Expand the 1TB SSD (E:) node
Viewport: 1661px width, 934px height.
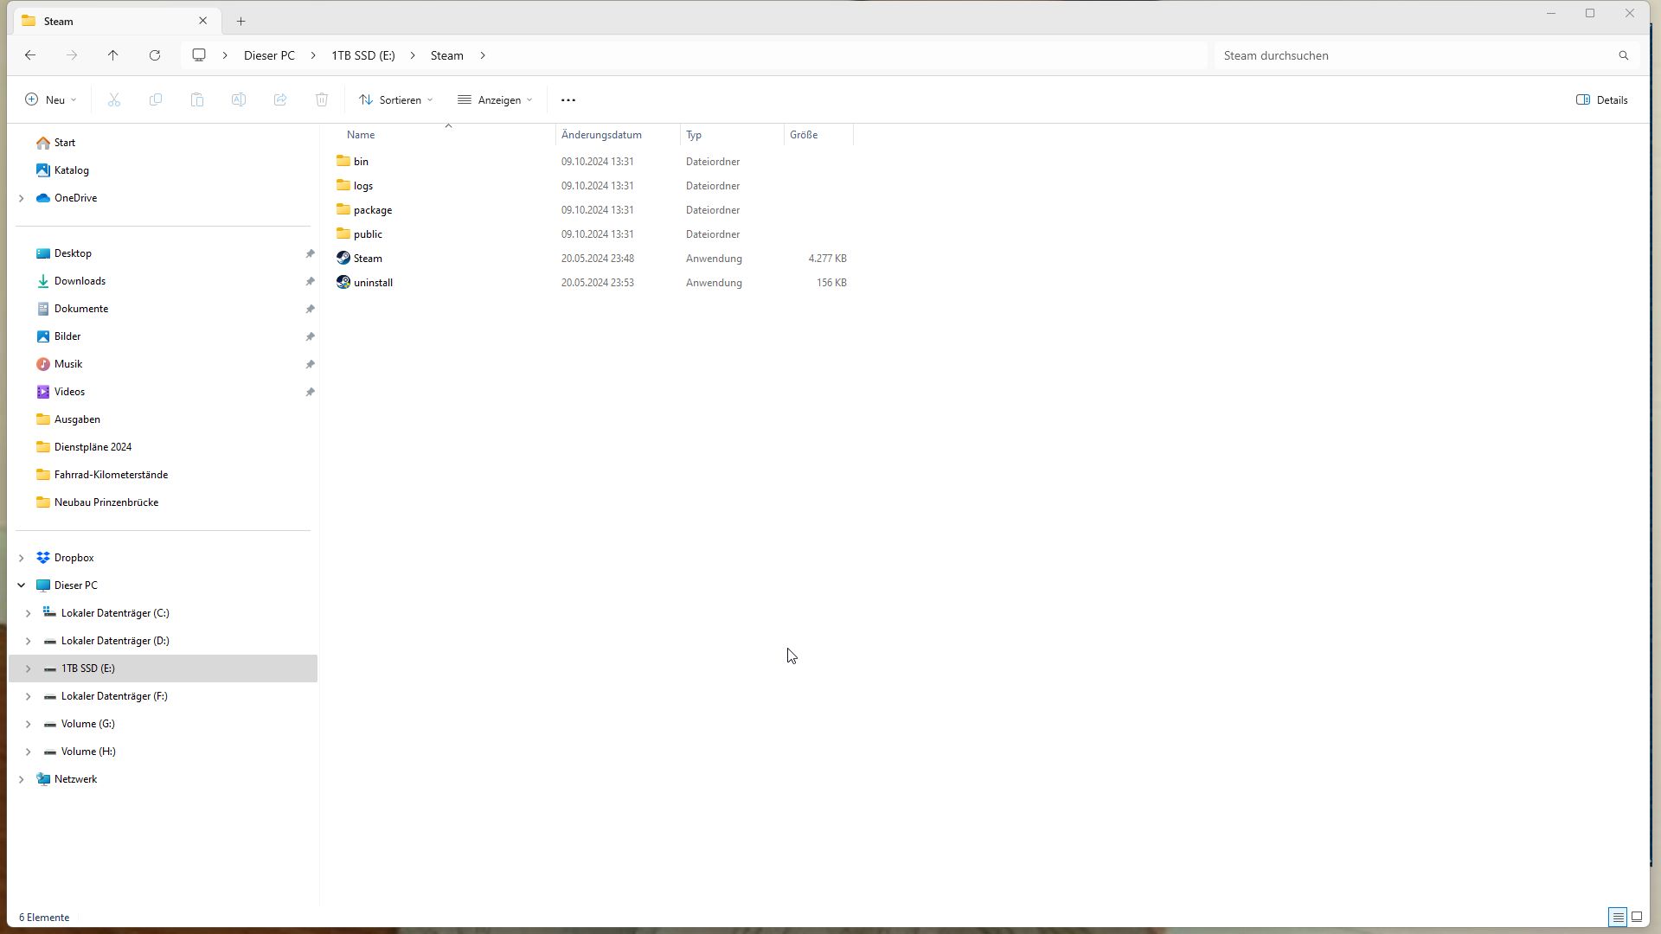[x=29, y=669]
